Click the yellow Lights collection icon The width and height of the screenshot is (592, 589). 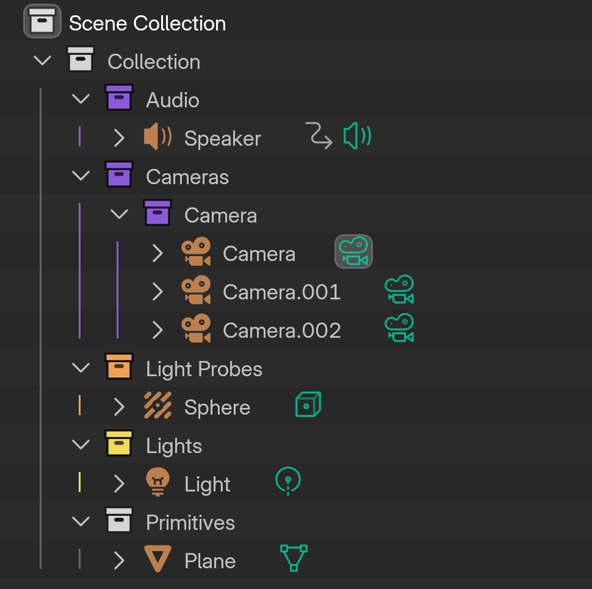tap(119, 443)
